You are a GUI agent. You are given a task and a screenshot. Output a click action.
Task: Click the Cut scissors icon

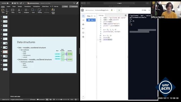point(7,9)
